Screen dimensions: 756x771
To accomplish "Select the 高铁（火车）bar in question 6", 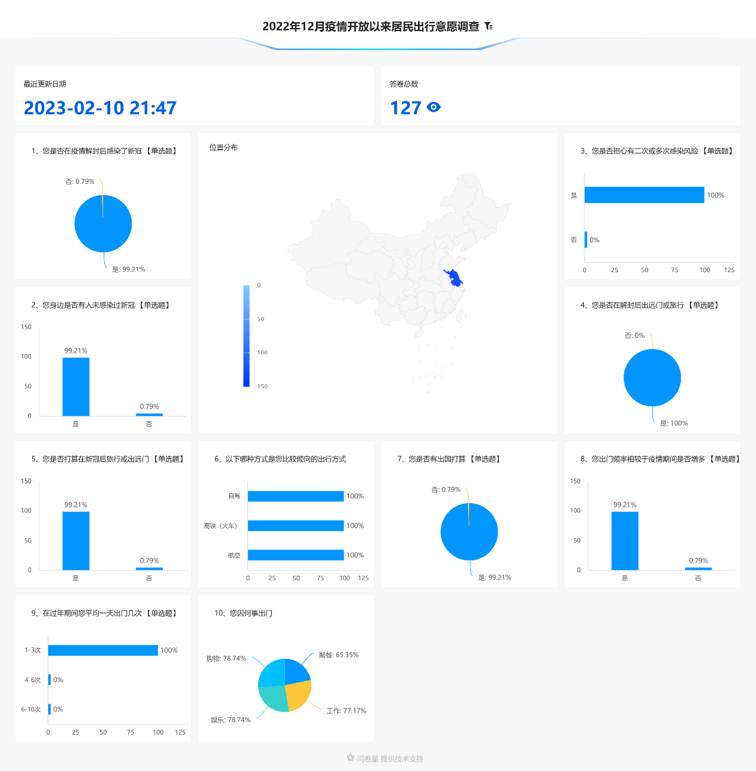I will click(296, 526).
